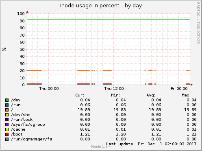Click the lime /cache legend swatch

point(7,129)
